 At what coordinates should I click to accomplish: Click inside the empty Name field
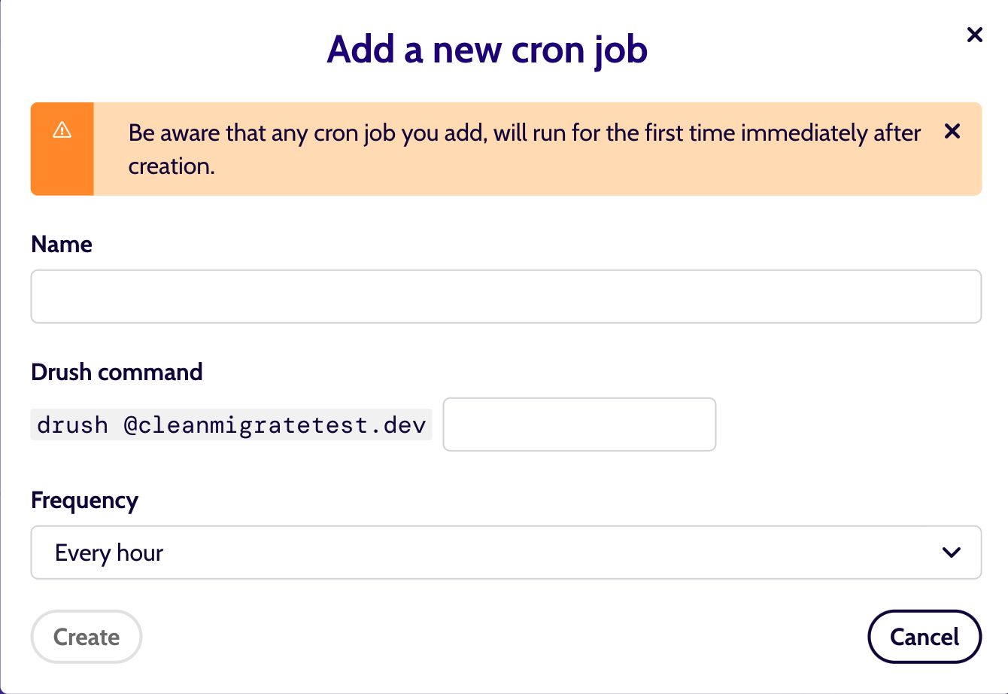[x=506, y=297]
